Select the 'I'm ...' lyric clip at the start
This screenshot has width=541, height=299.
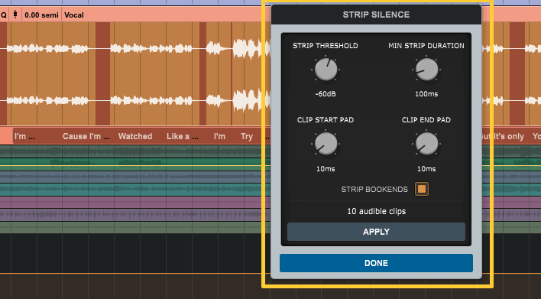tap(24, 136)
